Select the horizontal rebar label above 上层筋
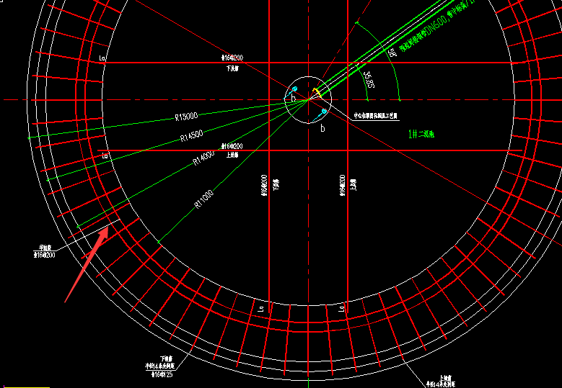This screenshot has height=388, width=562. pos(232,146)
